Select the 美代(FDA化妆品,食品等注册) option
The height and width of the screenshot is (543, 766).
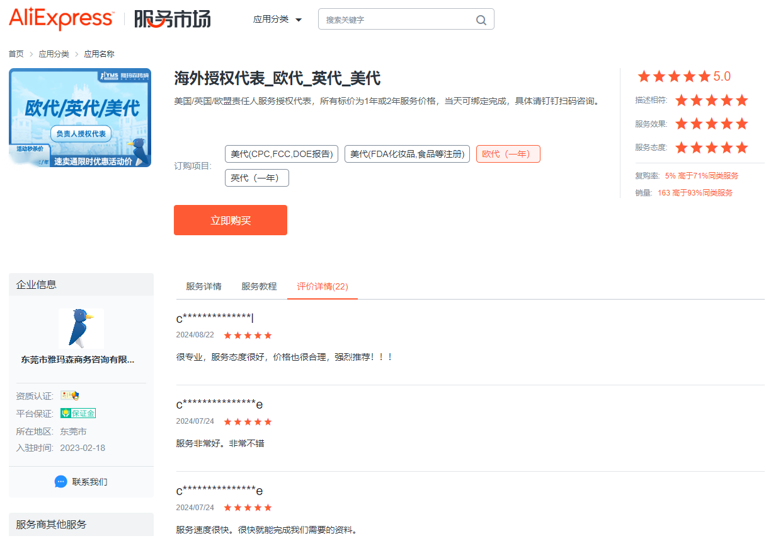click(407, 154)
